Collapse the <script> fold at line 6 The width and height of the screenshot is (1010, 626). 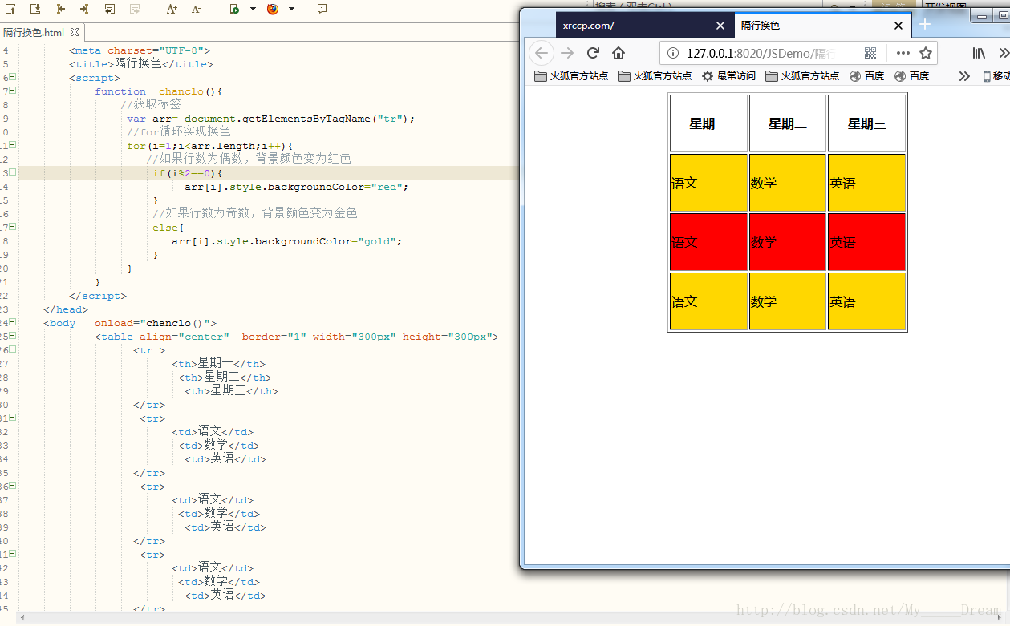click(x=12, y=78)
